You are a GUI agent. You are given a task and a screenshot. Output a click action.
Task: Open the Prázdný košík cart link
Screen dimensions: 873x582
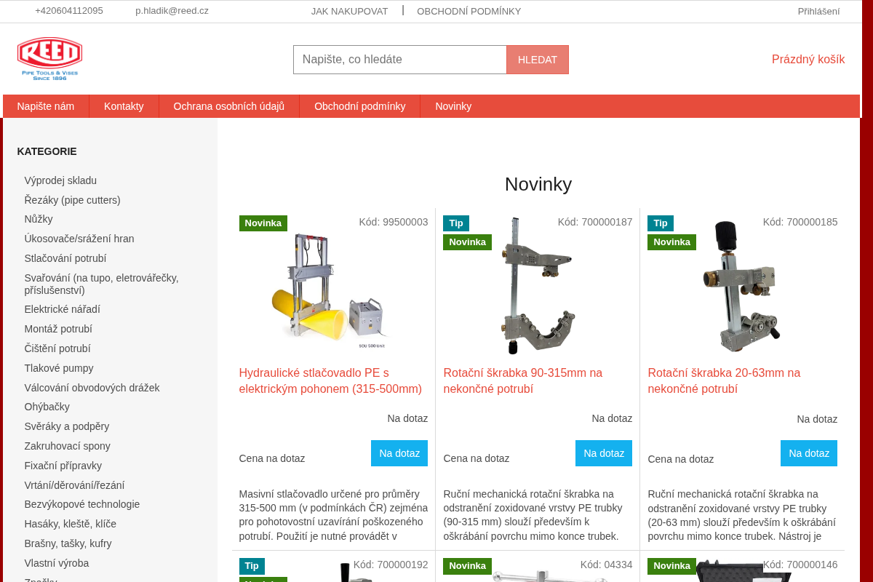pyautogui.click(x=808, y=60)
